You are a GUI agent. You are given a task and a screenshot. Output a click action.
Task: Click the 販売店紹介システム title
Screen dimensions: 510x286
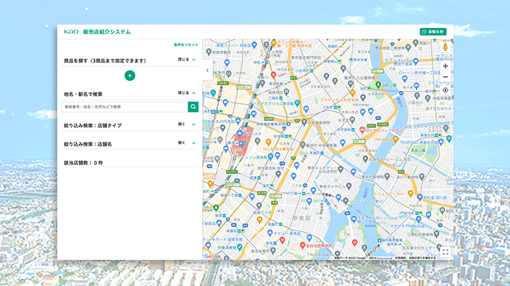(x=106, y=32)
